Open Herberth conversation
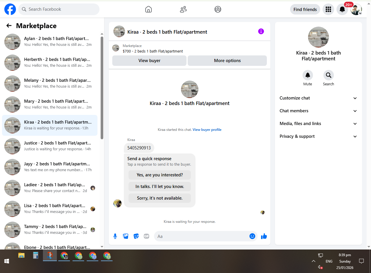Image resolution: width=371 pixels, height=273 pixels. [50, 63]
